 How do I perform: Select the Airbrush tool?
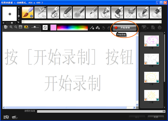tap(41, 13)
